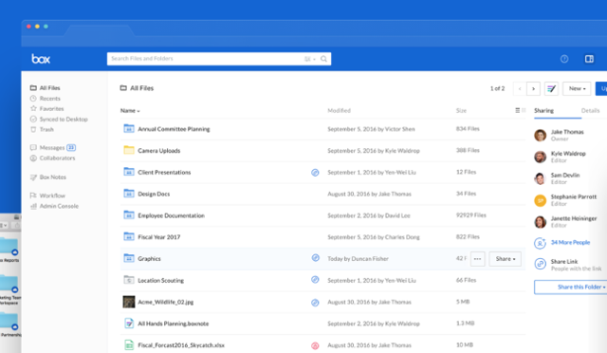Click the 34 More People link
Screen dimensions: 607x353
570,243
